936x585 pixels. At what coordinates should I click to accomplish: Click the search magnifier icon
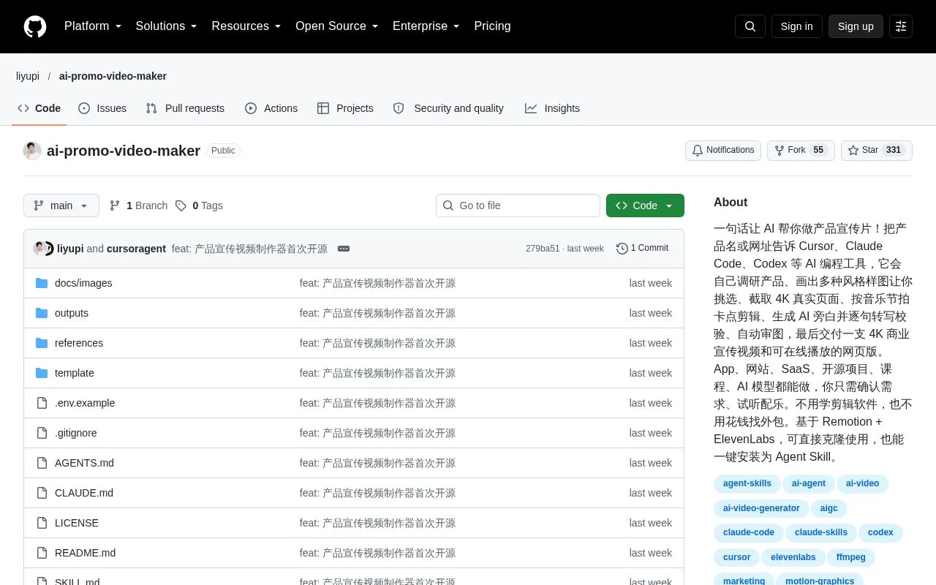(x=750, y=26)
